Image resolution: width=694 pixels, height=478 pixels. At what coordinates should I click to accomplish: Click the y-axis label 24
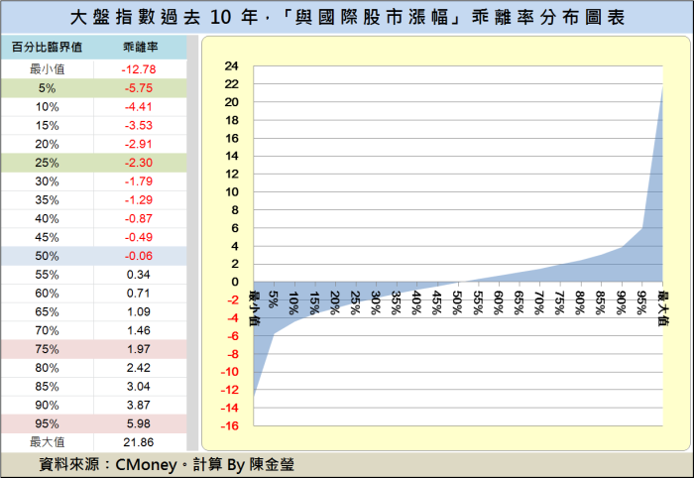[231, 65]
